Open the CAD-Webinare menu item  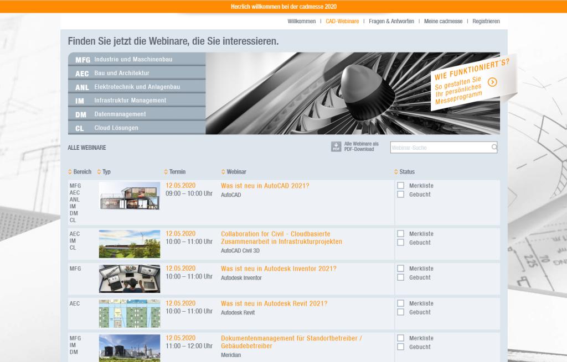pyautogui.click(x=342, y=22)
